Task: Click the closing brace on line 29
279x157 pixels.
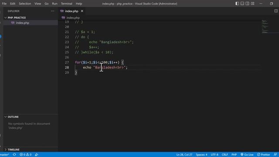Action: [x=76, y=73]
